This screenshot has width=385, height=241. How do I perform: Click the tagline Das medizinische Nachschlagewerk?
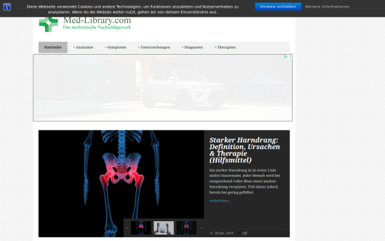coord(97,27)
